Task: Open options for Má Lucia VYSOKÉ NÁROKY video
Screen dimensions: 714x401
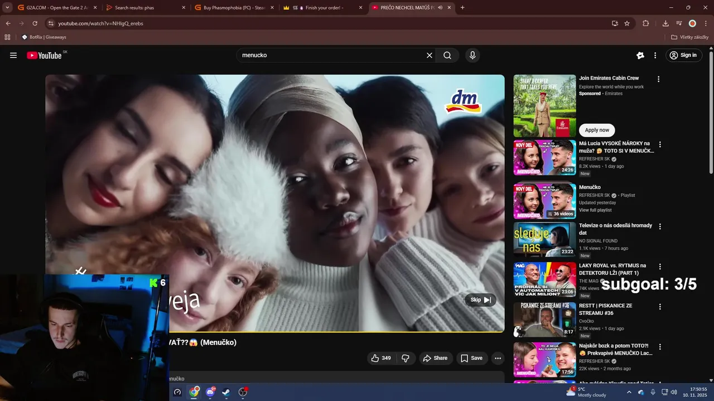Action: (x=660, y=144)
